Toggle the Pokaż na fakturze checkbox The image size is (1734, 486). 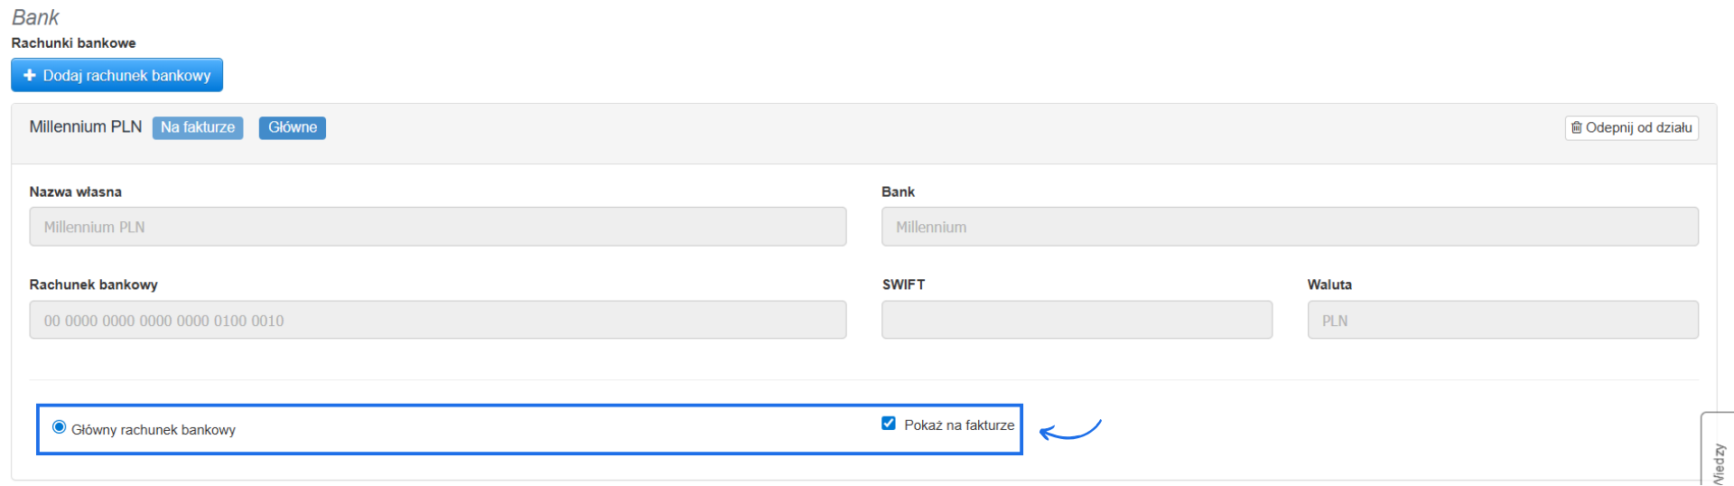889,424
